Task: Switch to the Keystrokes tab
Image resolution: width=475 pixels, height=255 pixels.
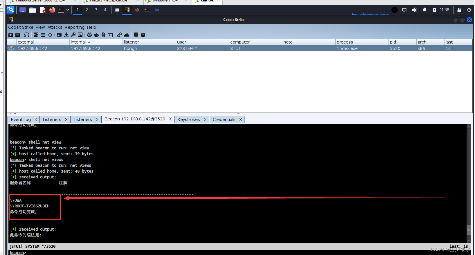Action: click(x=189, y=120)
